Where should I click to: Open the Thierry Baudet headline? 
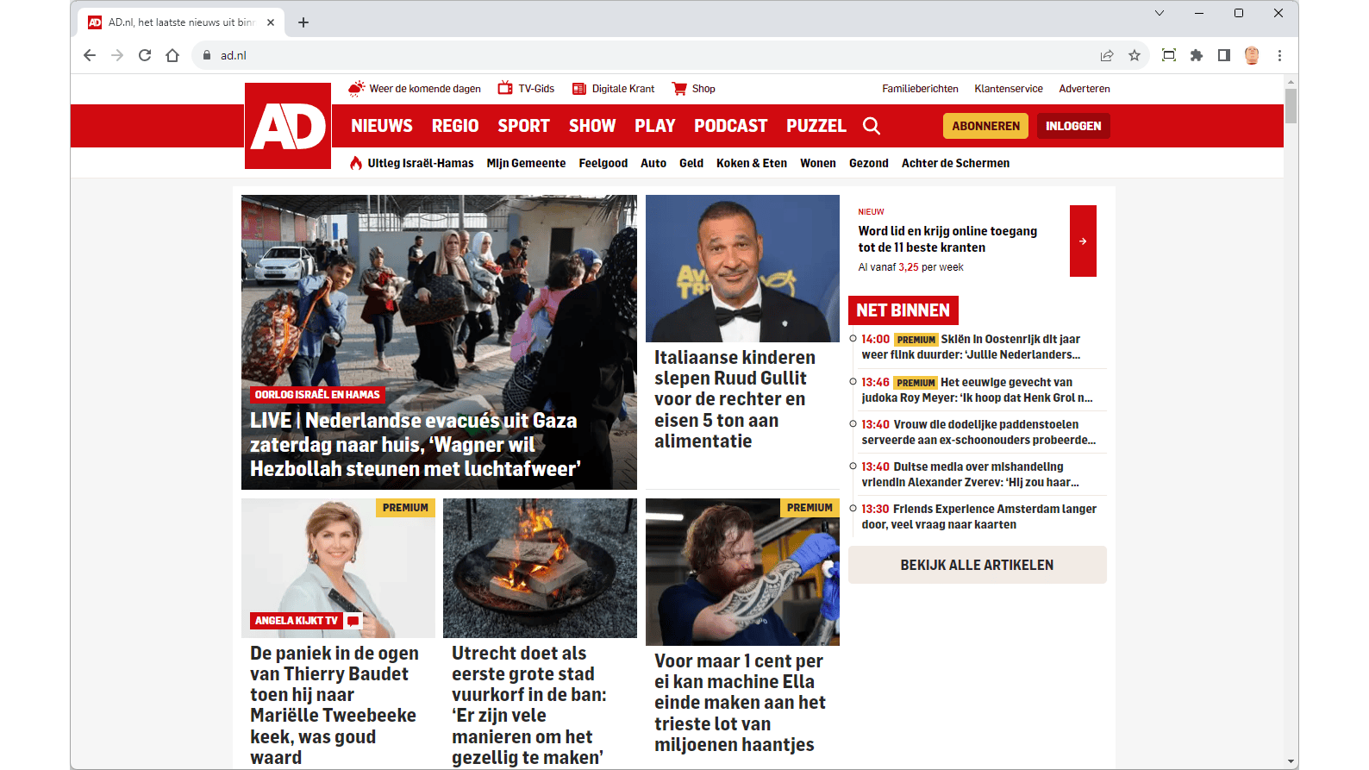334,705
